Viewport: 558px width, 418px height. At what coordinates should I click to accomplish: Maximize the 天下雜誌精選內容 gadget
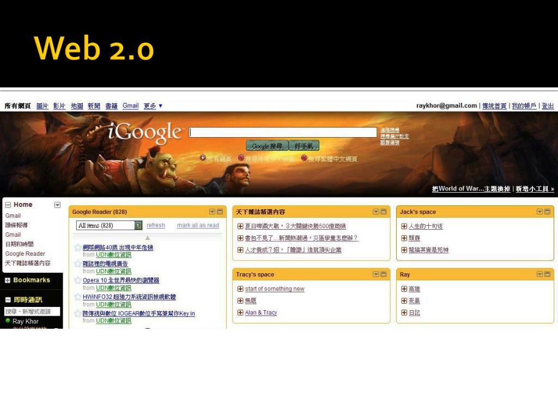pyautogui.click(x=384, y=212)
